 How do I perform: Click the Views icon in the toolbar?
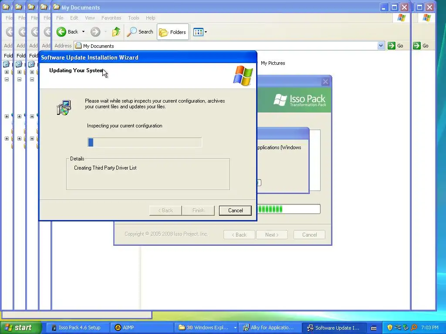tap(198, 32)
